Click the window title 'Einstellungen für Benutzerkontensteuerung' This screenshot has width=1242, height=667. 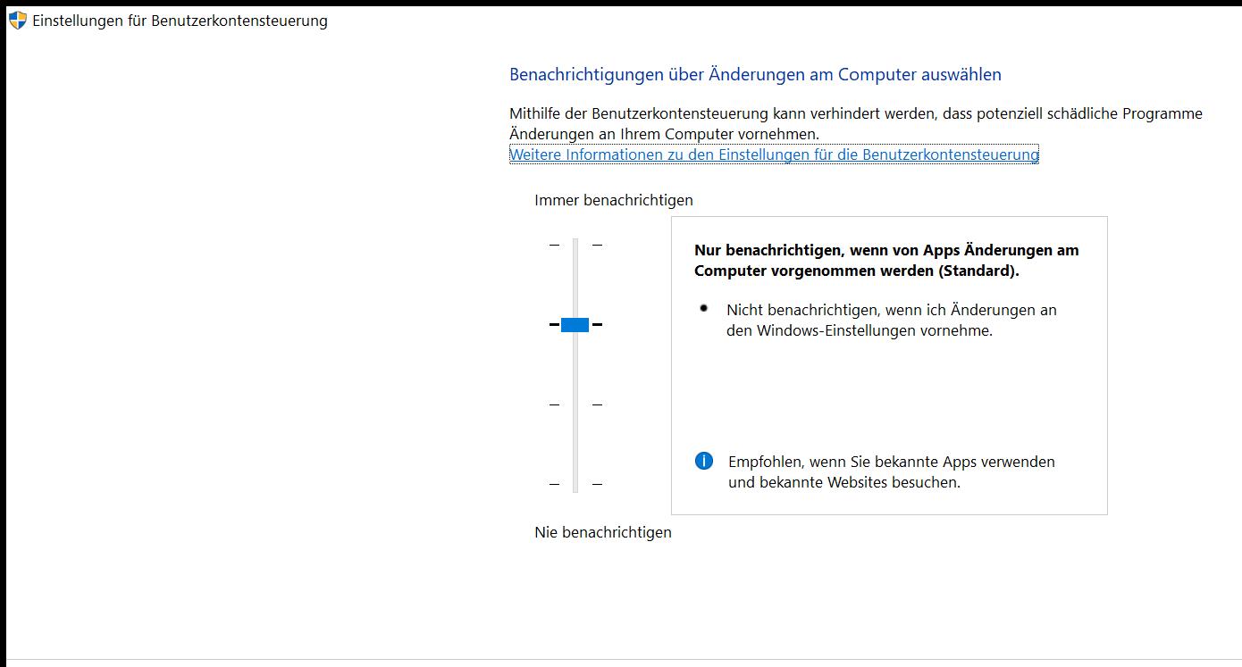coord(180,21)
